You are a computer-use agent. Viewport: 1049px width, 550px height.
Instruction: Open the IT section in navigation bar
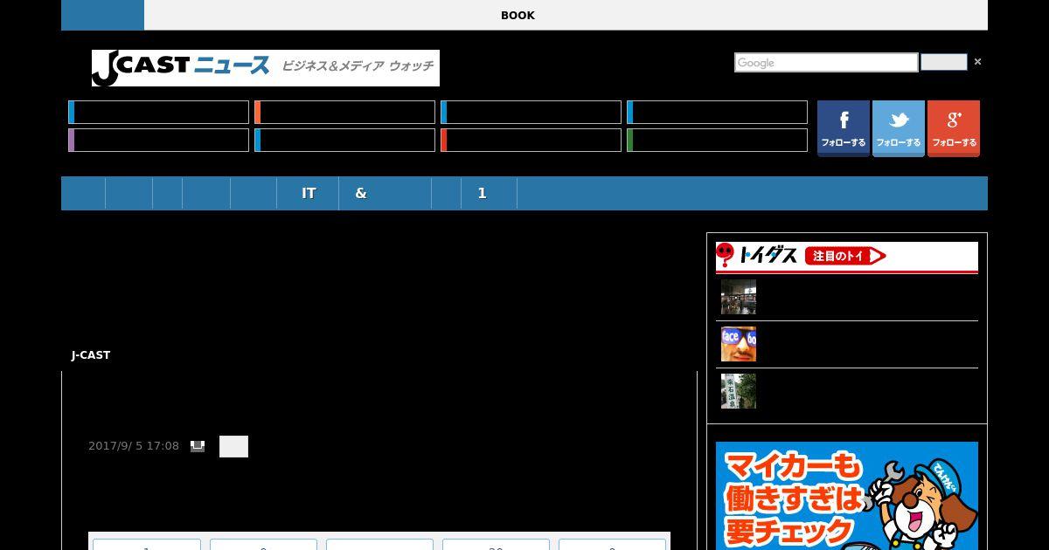308,193
